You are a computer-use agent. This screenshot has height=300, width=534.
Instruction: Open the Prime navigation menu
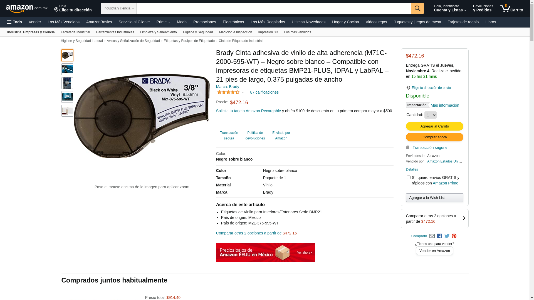click(163, 22)
